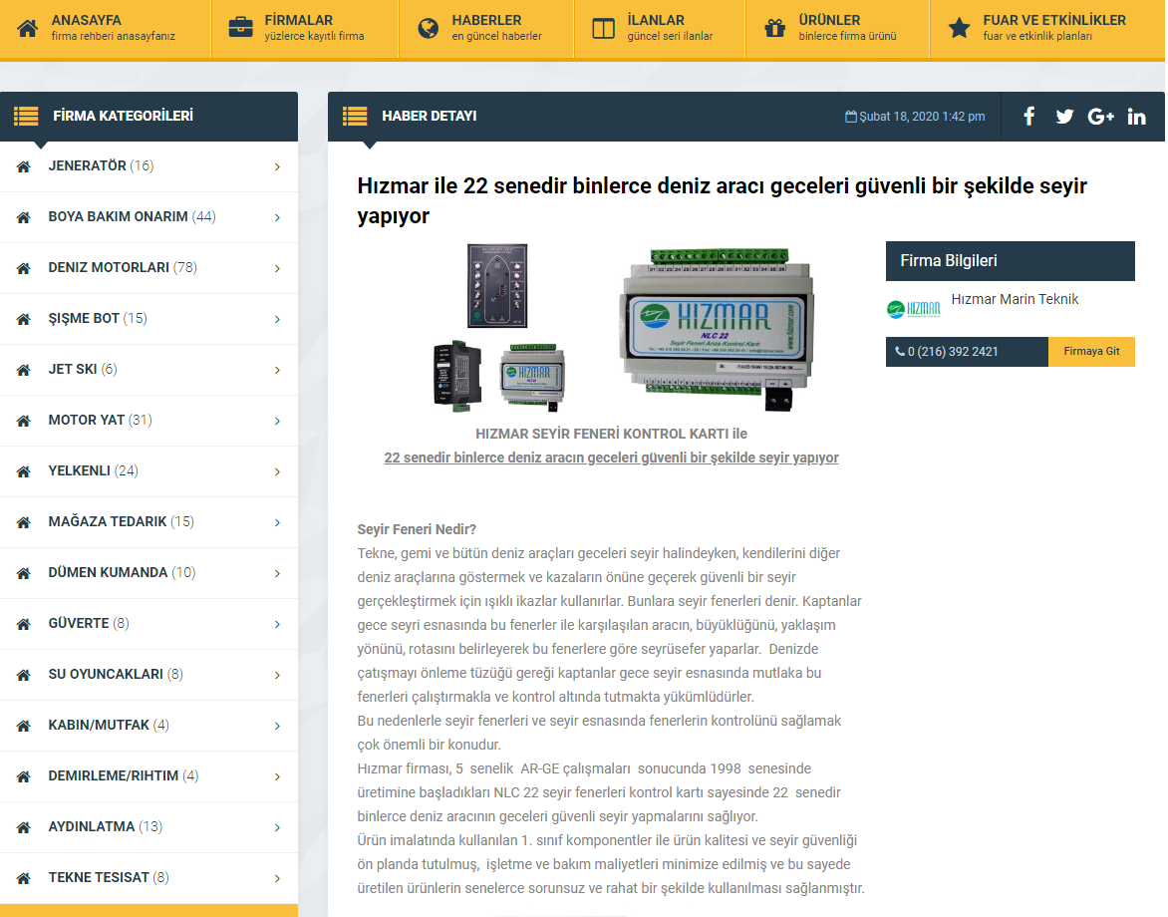The image size is (1168, 917).
Task: Call the 0 (216) 392 2421 phone button
Action: 967,352
